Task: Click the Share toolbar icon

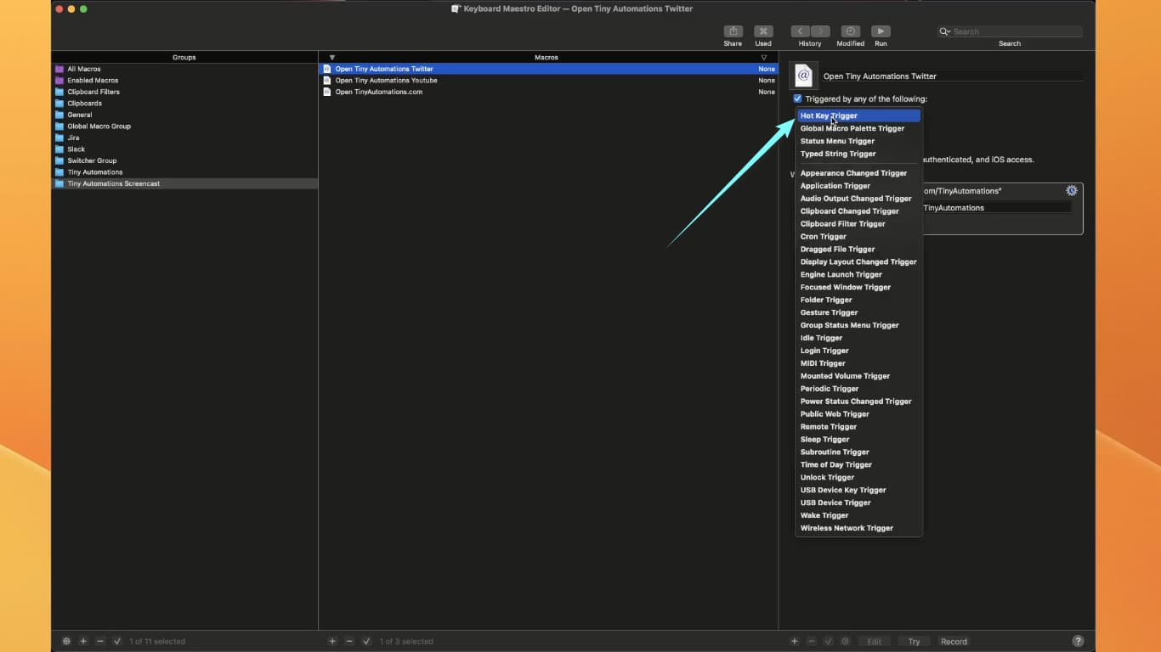Action: coord(733,31)
